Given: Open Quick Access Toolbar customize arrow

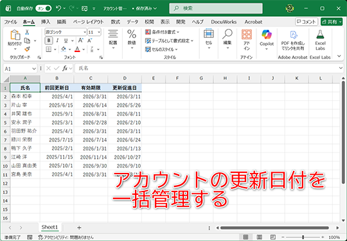Looking at the screenshot, I should click(x=94, y=8).
